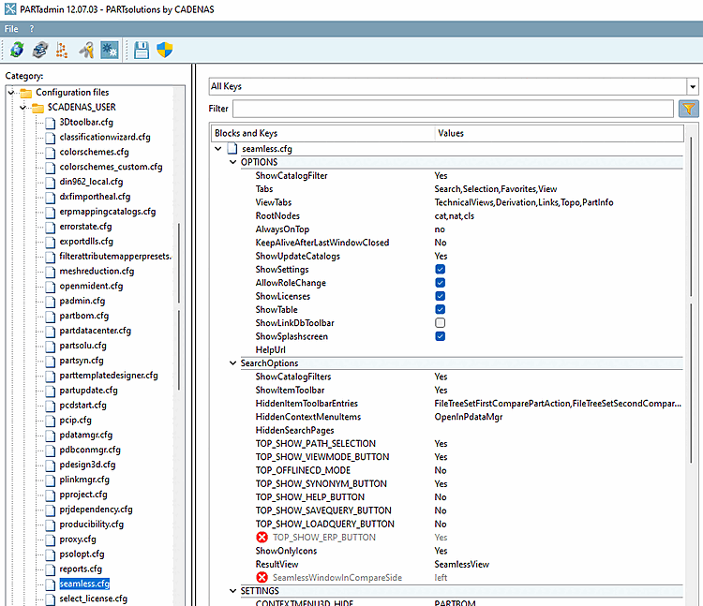Toggle the ShowSplashscreen checkbox

[440, 336]
